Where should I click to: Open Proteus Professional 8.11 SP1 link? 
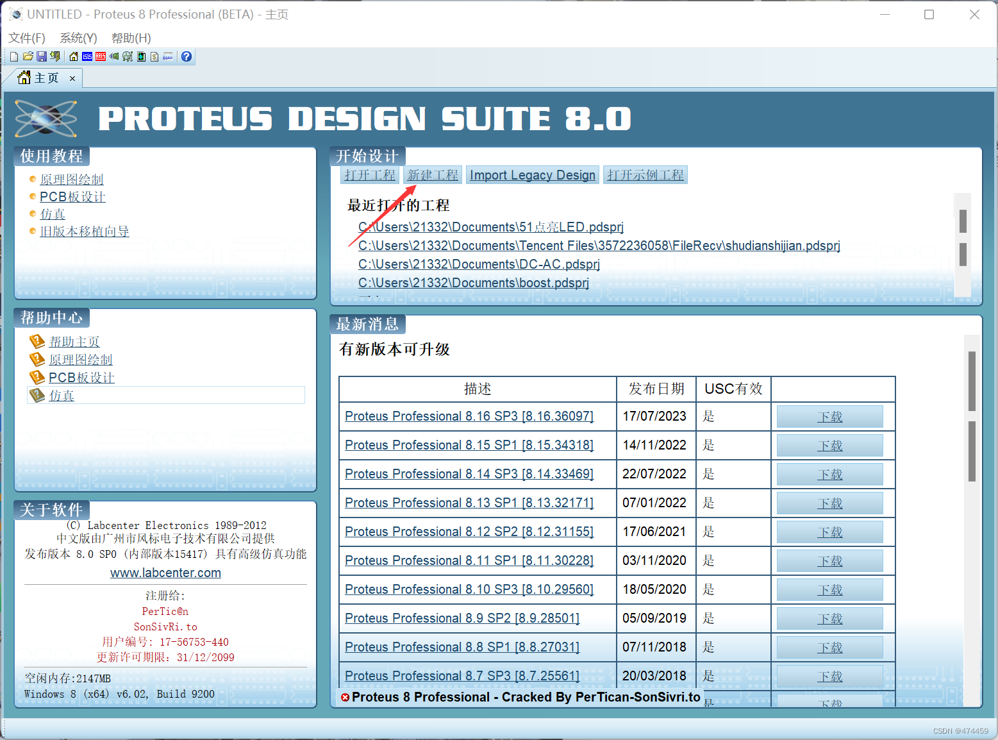point(469,560)
